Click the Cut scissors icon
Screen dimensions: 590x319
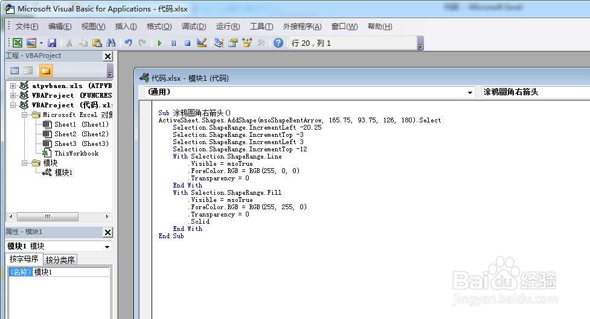pyautogui.click(x=69, y=43)
